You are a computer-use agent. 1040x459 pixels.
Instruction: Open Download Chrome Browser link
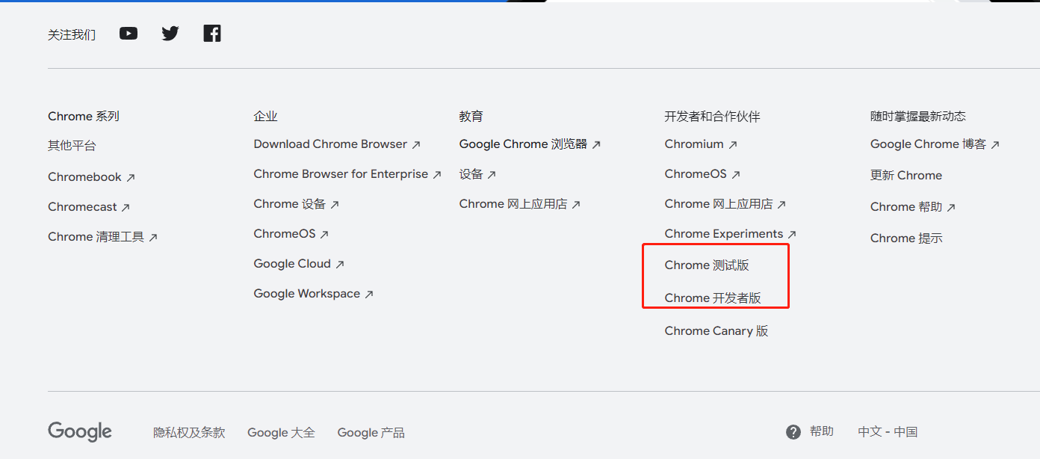330,144
